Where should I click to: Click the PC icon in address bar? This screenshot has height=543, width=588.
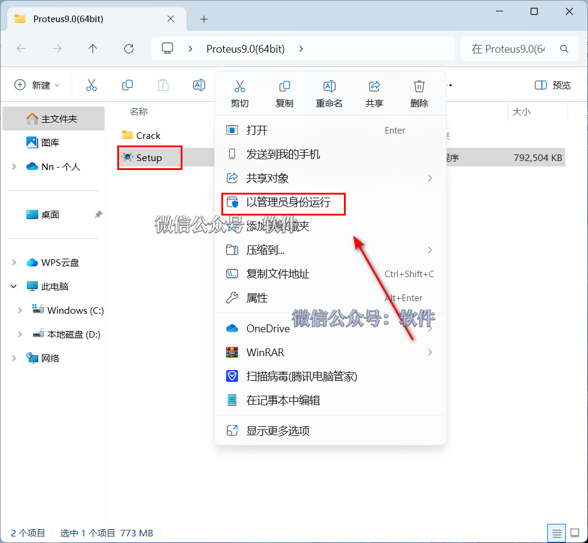(167, 48)
